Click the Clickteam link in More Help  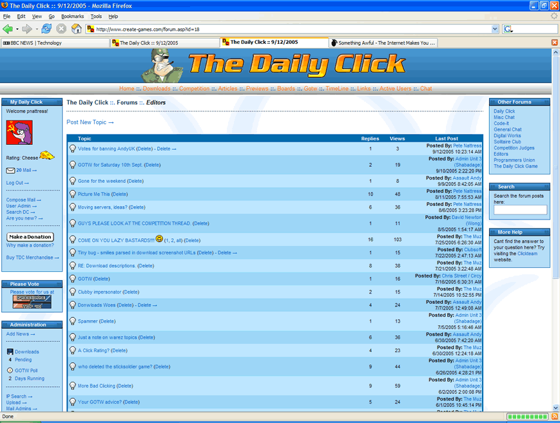(x=527, y=254)
